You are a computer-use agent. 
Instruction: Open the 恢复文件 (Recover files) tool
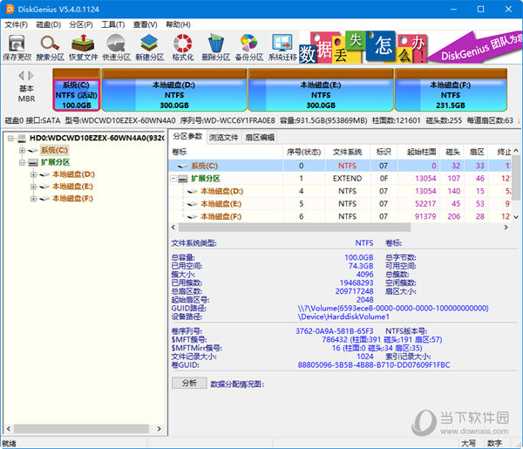[83, 44]
